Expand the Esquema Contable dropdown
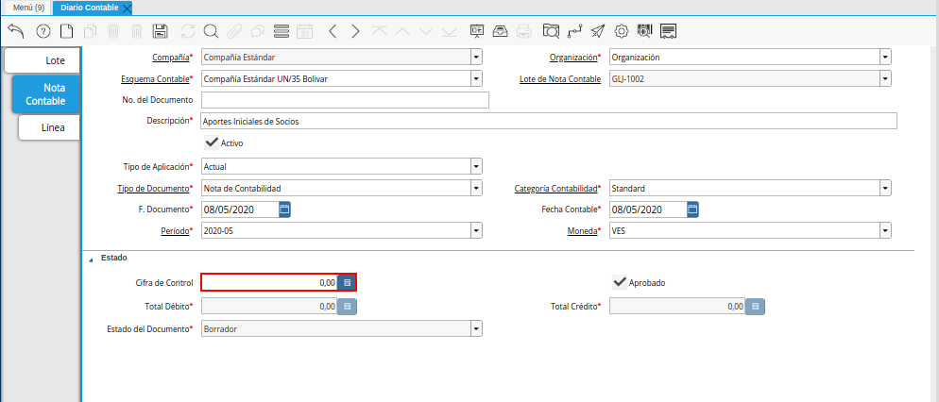This screenshot has width=939, height=402. (x=476, y=78)
